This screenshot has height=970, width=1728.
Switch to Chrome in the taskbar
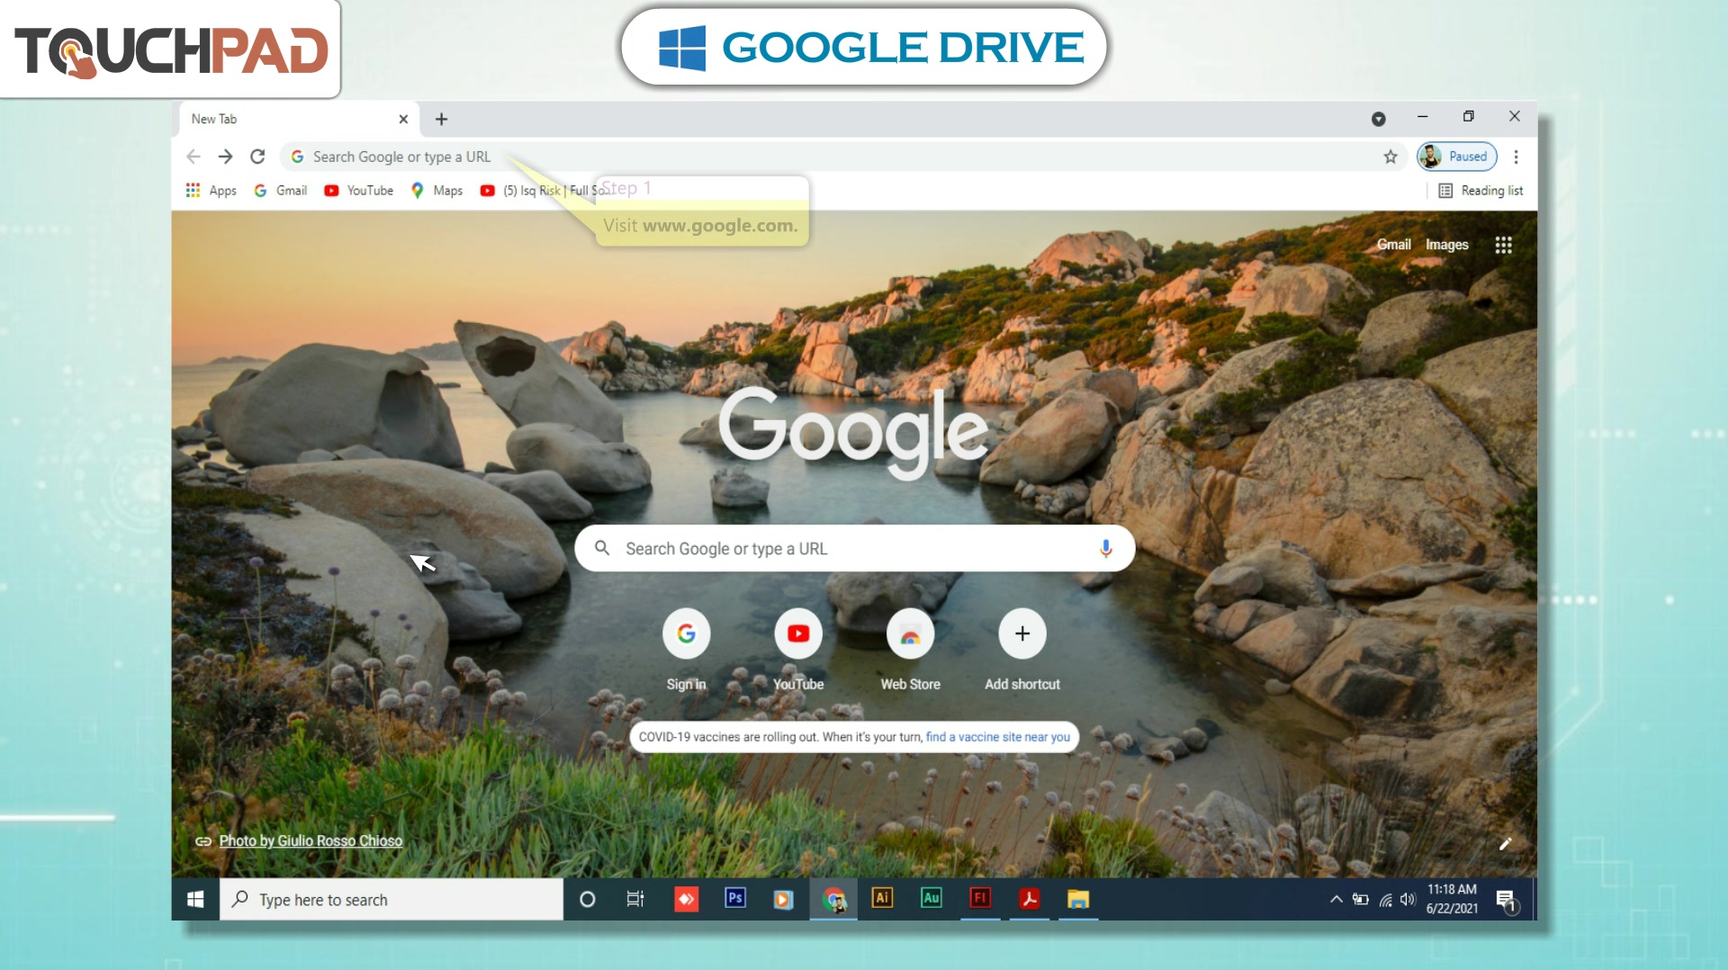coord(833,899)
